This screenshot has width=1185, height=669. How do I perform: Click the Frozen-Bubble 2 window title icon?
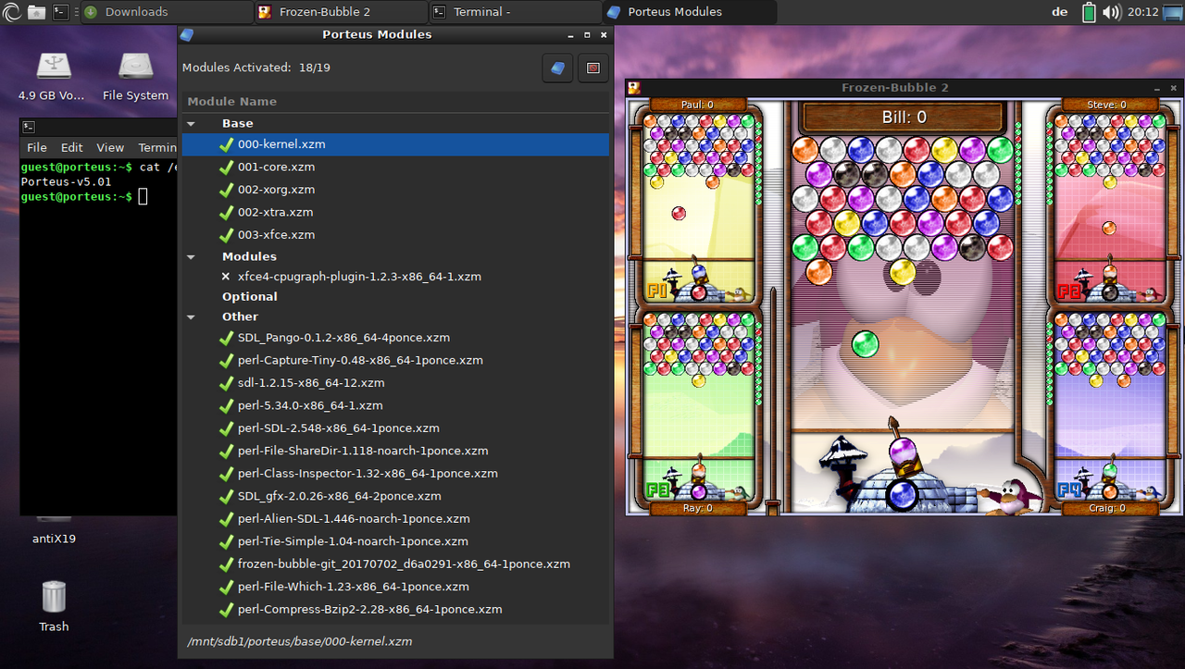634,88
